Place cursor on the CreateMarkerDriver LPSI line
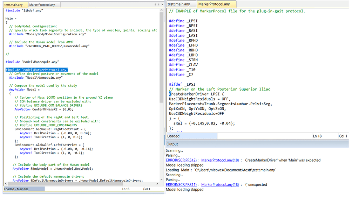The height and width of the screenshot is (198, 359). click(x=196, y=94)
